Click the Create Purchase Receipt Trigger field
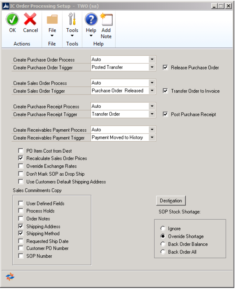 tap(119, 114)
